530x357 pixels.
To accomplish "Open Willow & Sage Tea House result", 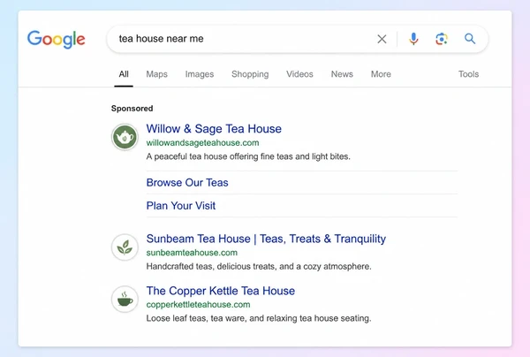I will pyautogui.click(x=214, y=129).
